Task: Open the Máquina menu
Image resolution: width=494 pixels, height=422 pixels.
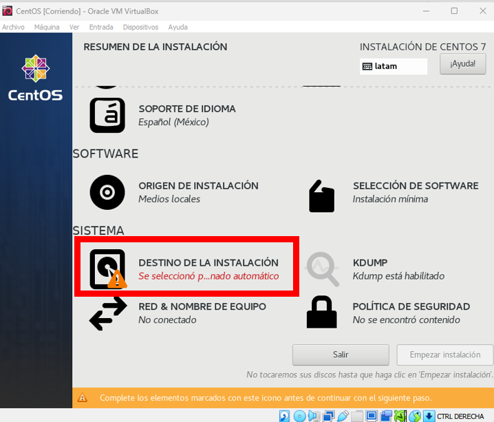Action: [47, 27]
